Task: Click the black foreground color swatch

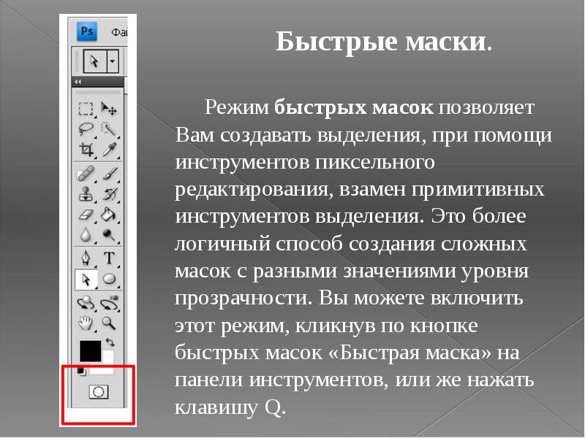Action: click(90, 350)
